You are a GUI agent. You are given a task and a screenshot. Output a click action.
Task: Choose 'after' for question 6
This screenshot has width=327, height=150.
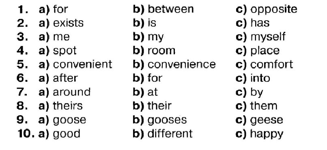(x=65, y=78)
